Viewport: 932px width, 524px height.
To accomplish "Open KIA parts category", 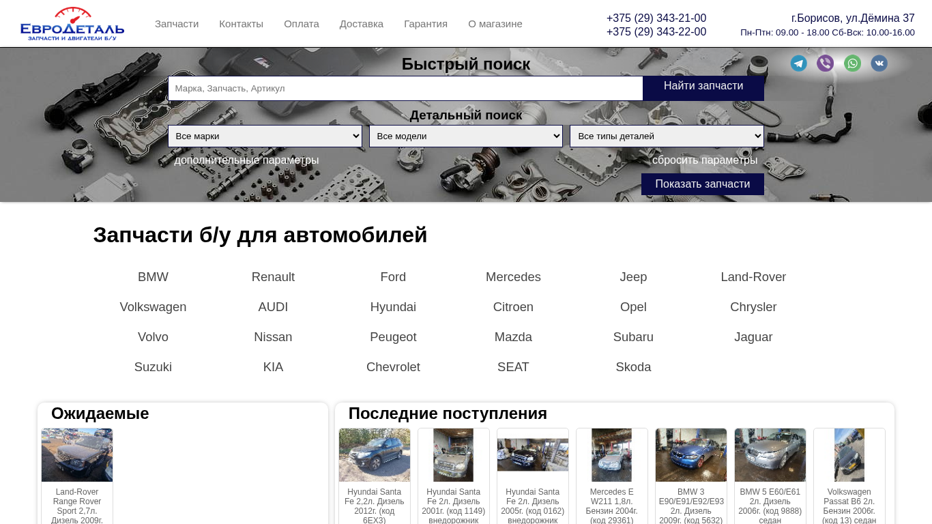I will (x=273, y=367).
